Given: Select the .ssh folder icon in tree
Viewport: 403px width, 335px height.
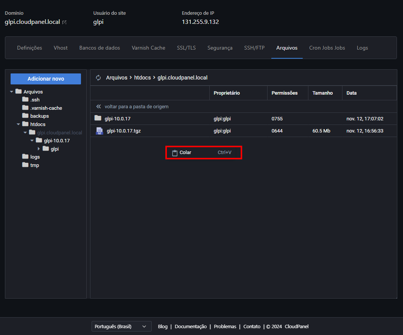Looking at the screenshot, I should pyautogui.click(x=25, y=100).
